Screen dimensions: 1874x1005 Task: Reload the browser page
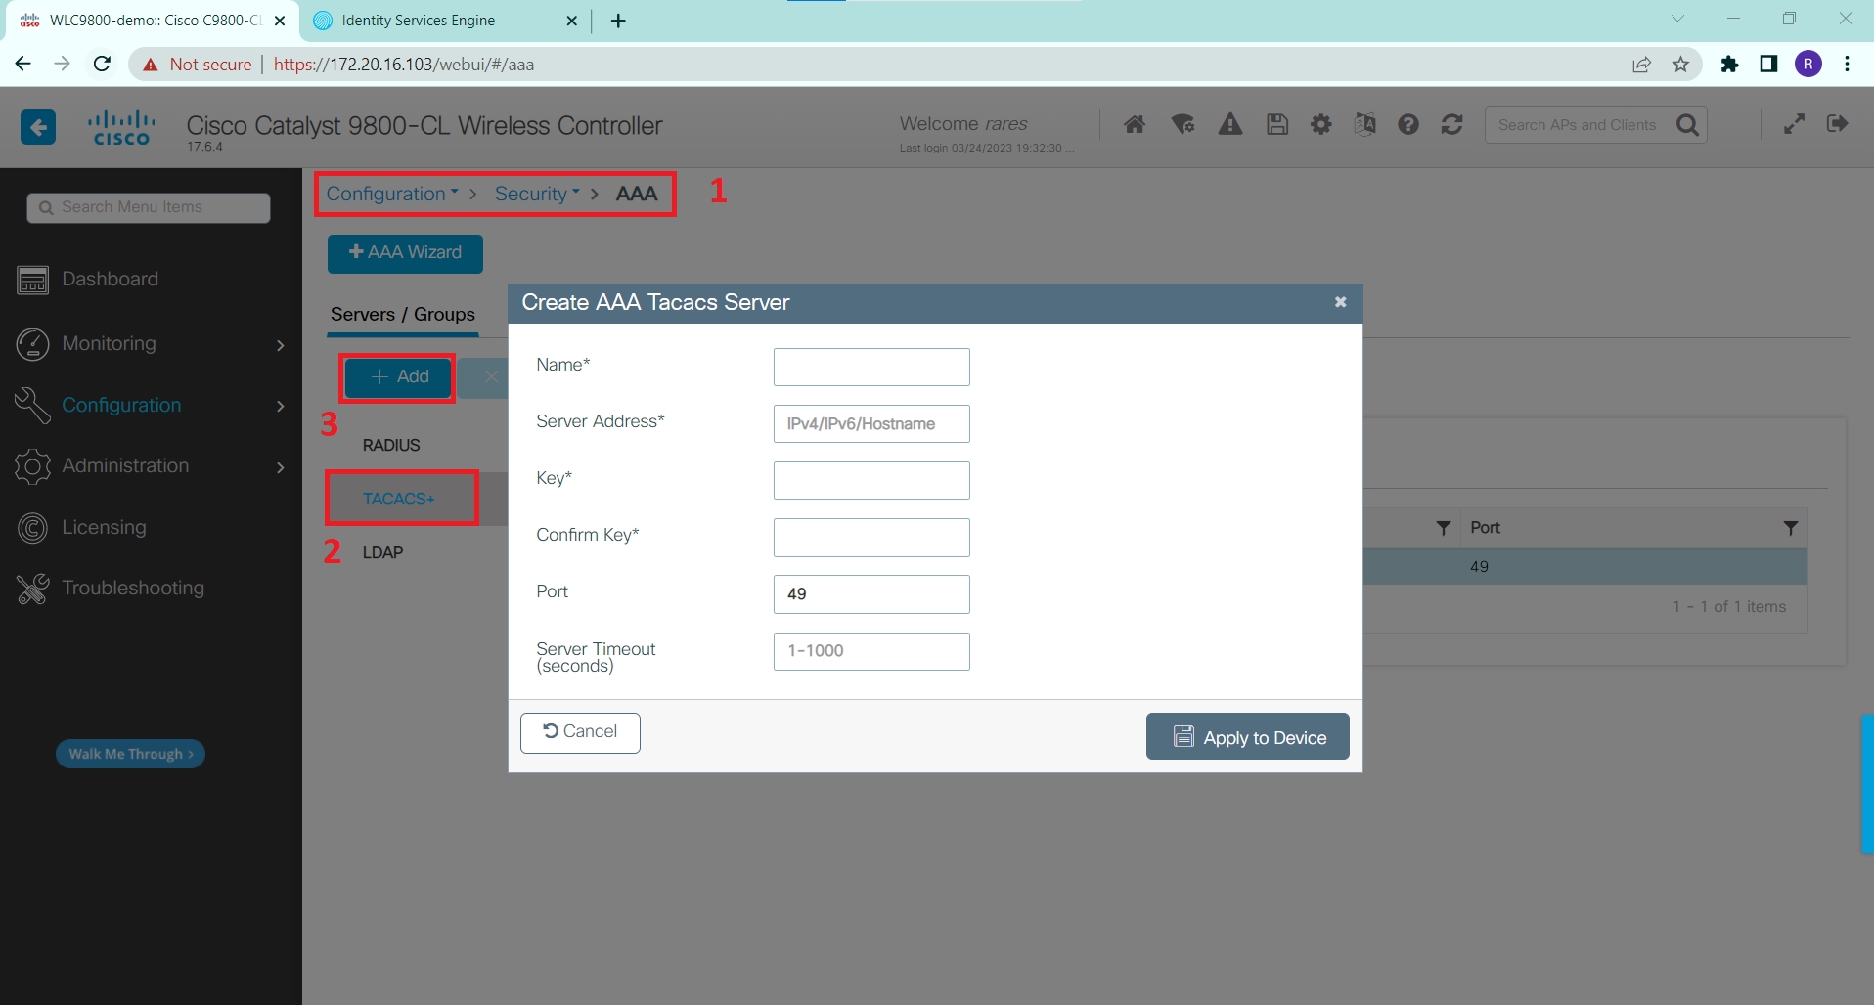point(102,64)
